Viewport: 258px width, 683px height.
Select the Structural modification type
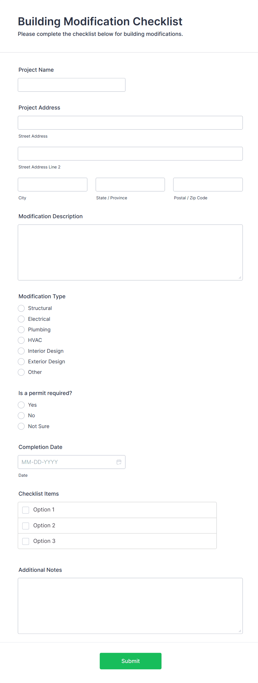point(21,308)
